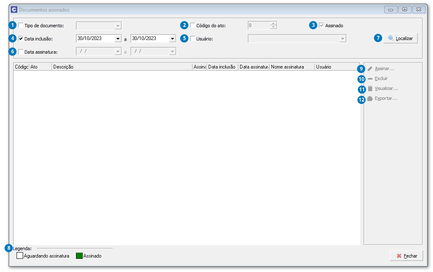Click the red X icon on Fechar

[399, 256]
